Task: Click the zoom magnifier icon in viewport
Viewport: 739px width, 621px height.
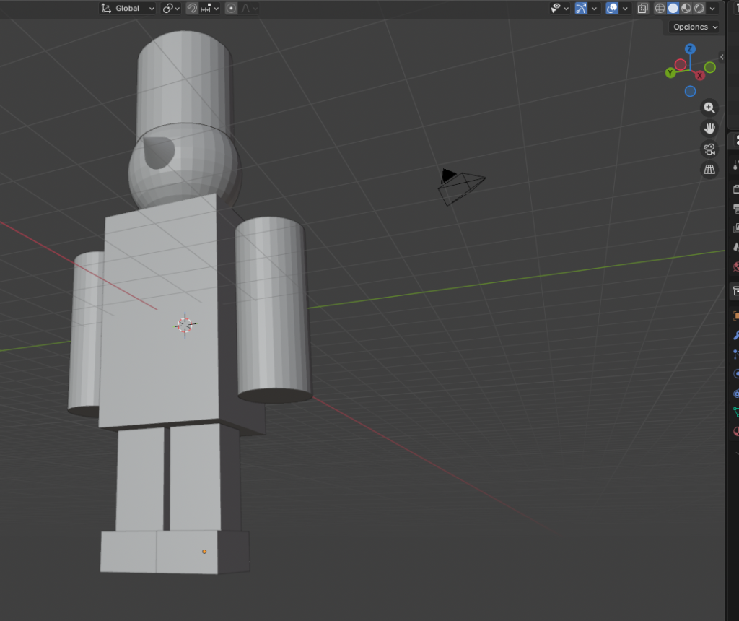Action: [x=709, y=108]
